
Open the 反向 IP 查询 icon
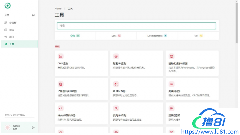click(116, 108)
